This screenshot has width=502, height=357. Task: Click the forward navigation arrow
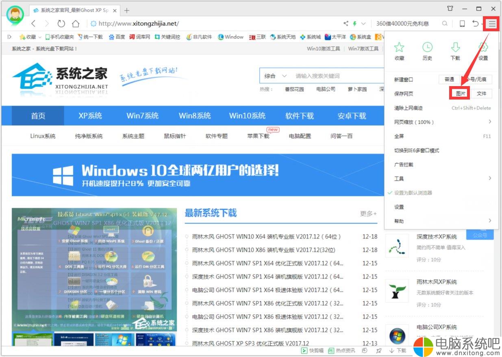click(47, 24)
